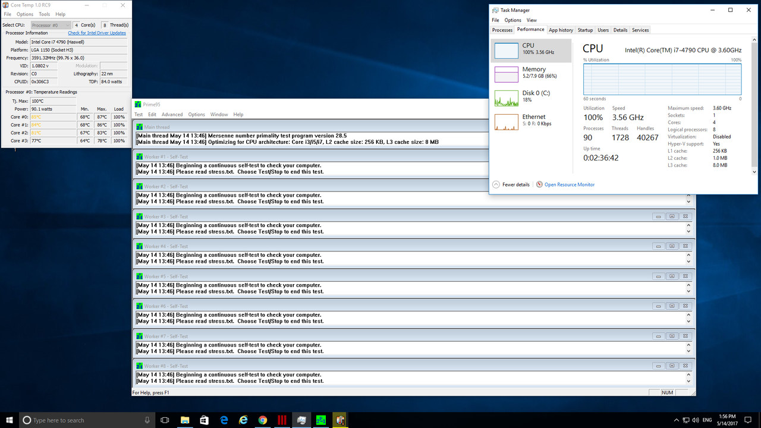
Task: Open the Microsoft Store taskbar icon
Action: (x=205, y=420)
